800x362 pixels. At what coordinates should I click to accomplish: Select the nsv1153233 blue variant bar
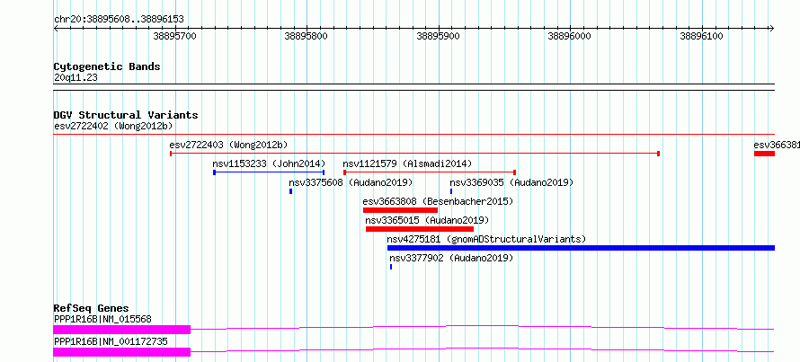pyautogui.click(x=269, y=172)
